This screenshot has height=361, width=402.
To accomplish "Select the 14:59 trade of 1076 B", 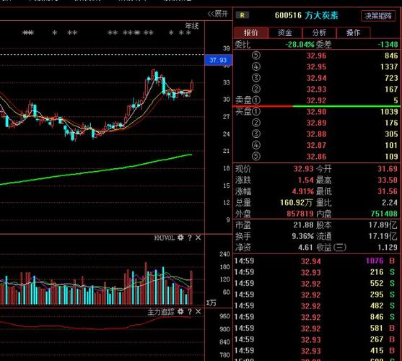I will [x=317, y=261].
